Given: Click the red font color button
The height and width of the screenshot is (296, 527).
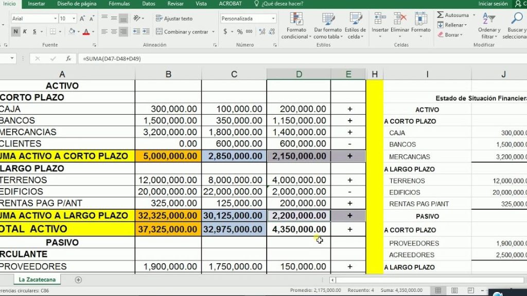Looking at the screenshot, I should pos(85,32).
